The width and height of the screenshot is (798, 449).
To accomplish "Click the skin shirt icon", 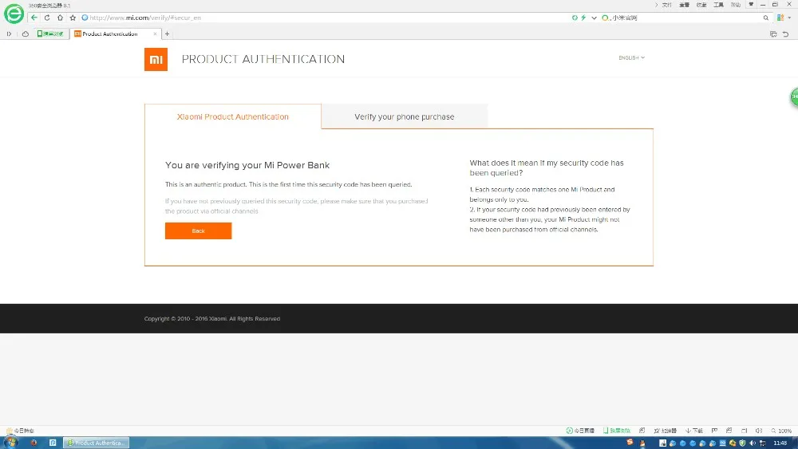I will (x=751, y=4).
